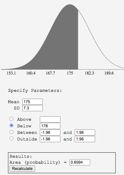Click the Between lower bound field
This screenshot has width=124, height=175.
50,132
